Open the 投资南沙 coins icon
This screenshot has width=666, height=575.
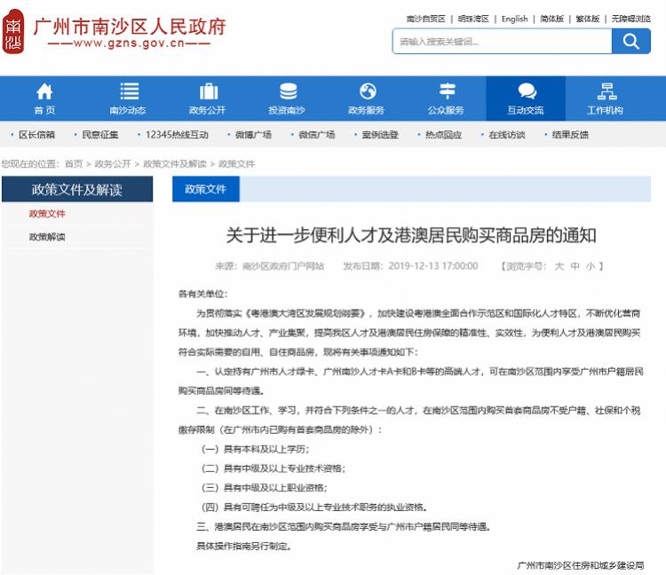point(288,91)
